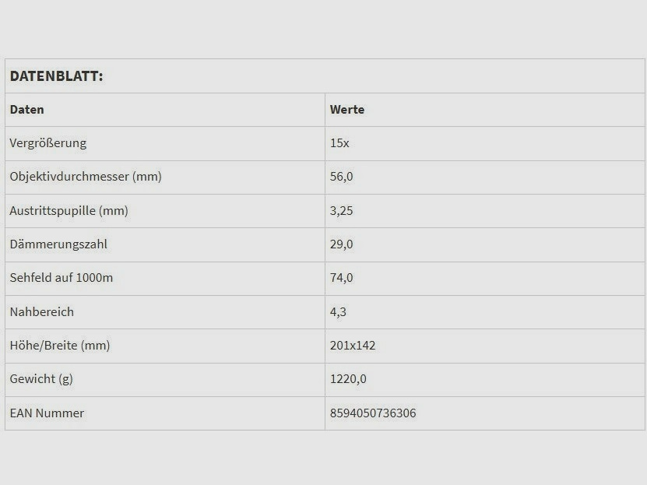
Task: Select the 29,0 twilight factor value
Action: coord(342,244)
